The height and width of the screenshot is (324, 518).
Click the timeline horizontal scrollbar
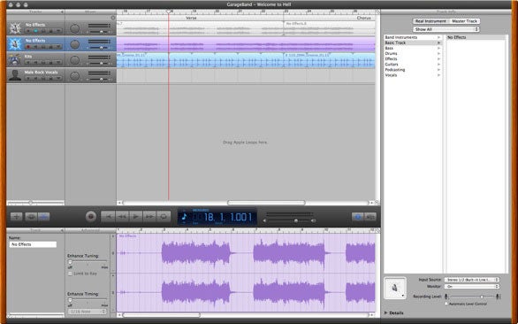[266, 203]
